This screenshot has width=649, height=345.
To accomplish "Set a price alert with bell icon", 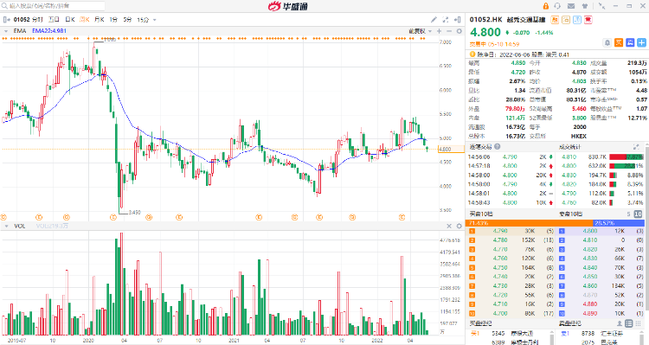I will coord(607,42).
